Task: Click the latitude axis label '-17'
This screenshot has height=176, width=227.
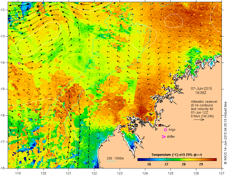Action: pos(3,142)
